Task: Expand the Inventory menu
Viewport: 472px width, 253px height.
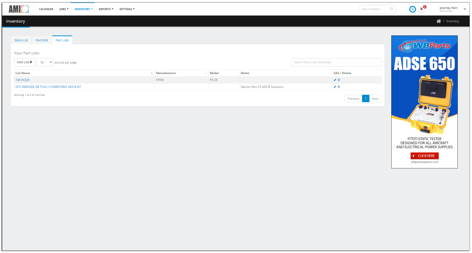Action: coord(84,9)
